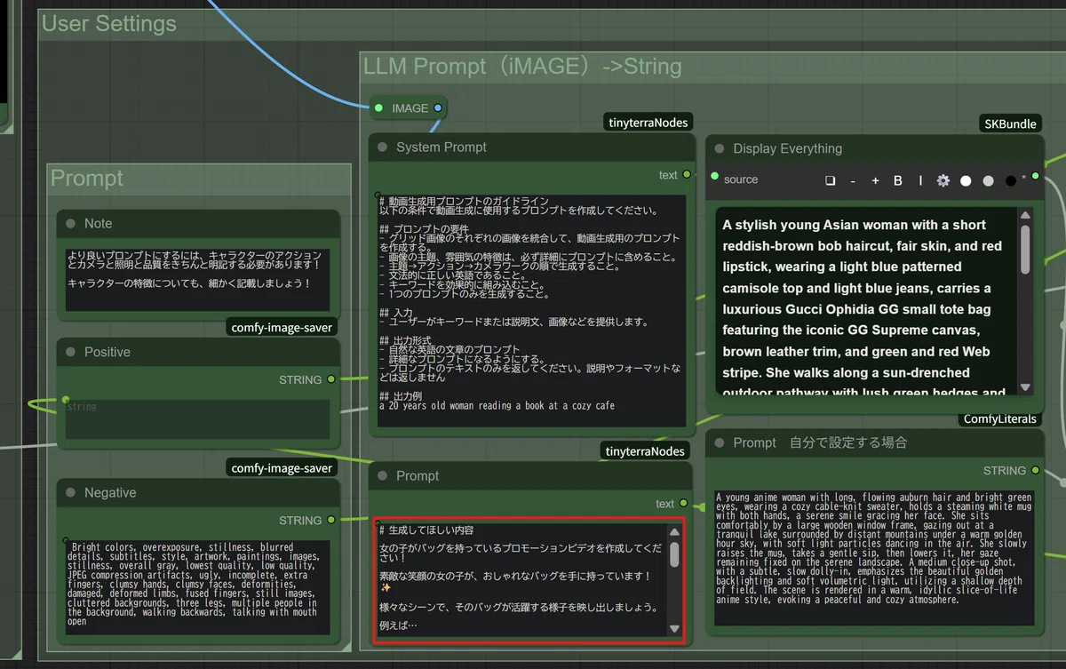Viewport: 1066px width, 669px height.
Task: Decrease font size with the minus icon
Action: point(853,180)
